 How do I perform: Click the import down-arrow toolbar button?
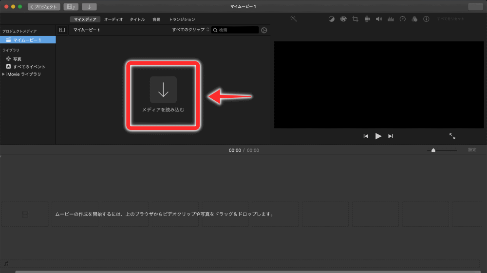[x=89, y=6]
